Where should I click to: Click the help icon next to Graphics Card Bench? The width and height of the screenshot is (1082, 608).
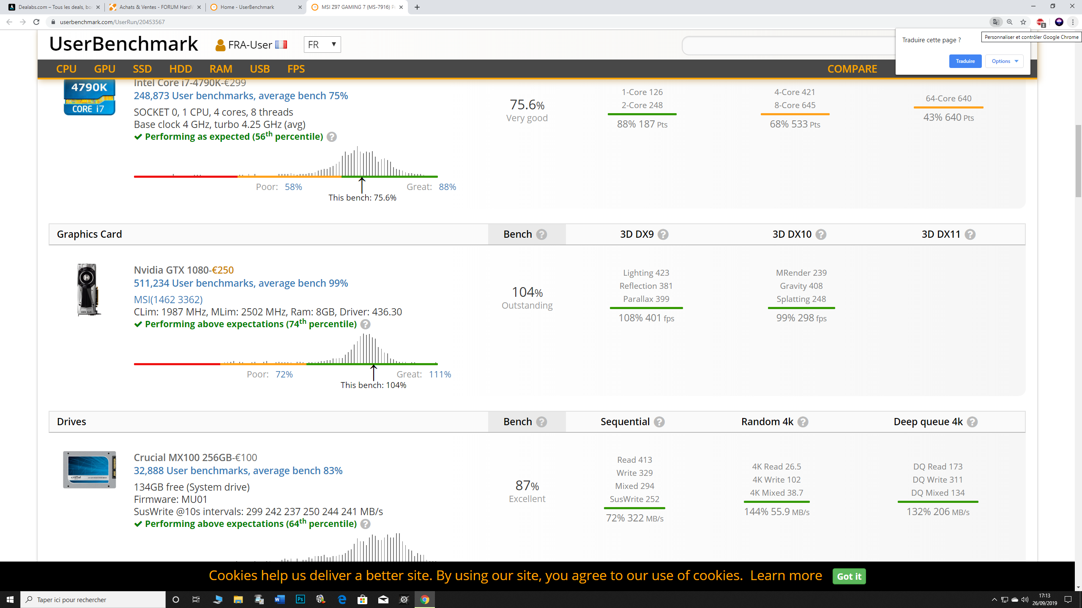pos(541,234)
